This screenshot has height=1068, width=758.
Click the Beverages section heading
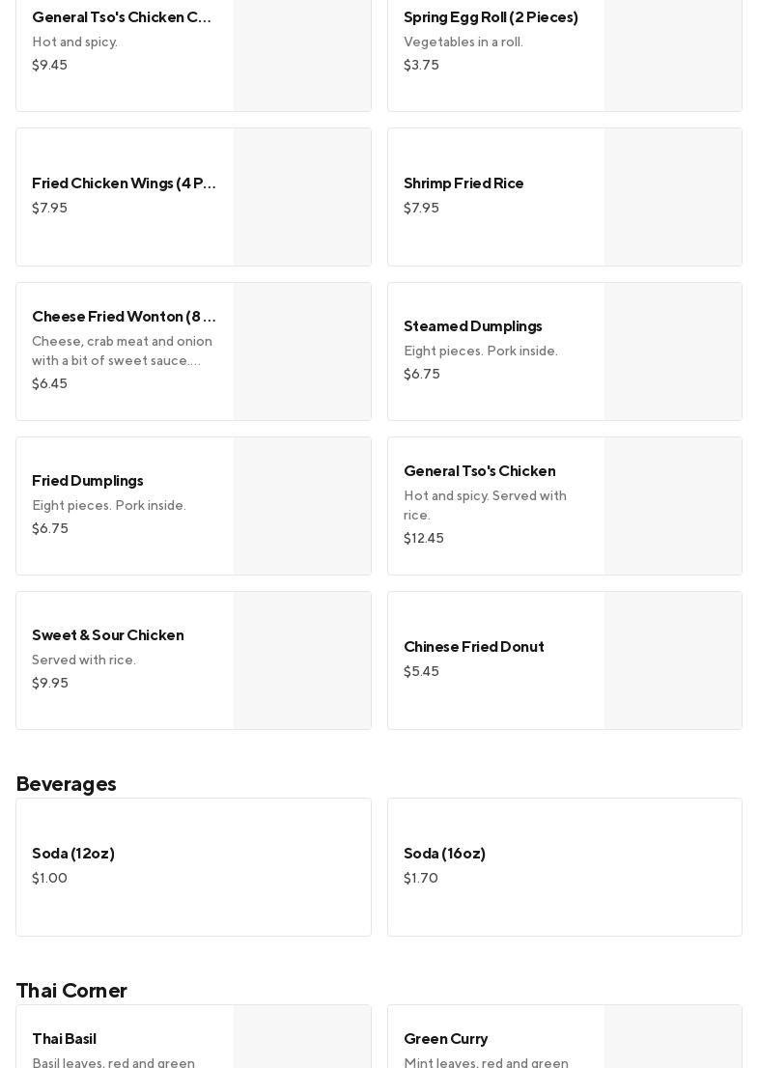point(66,784)
